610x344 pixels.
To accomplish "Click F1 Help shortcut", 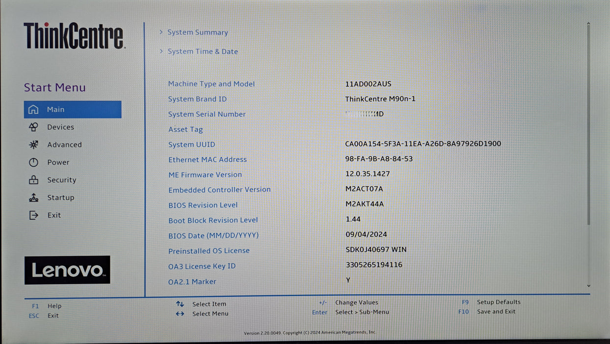I will click(47, 306).
